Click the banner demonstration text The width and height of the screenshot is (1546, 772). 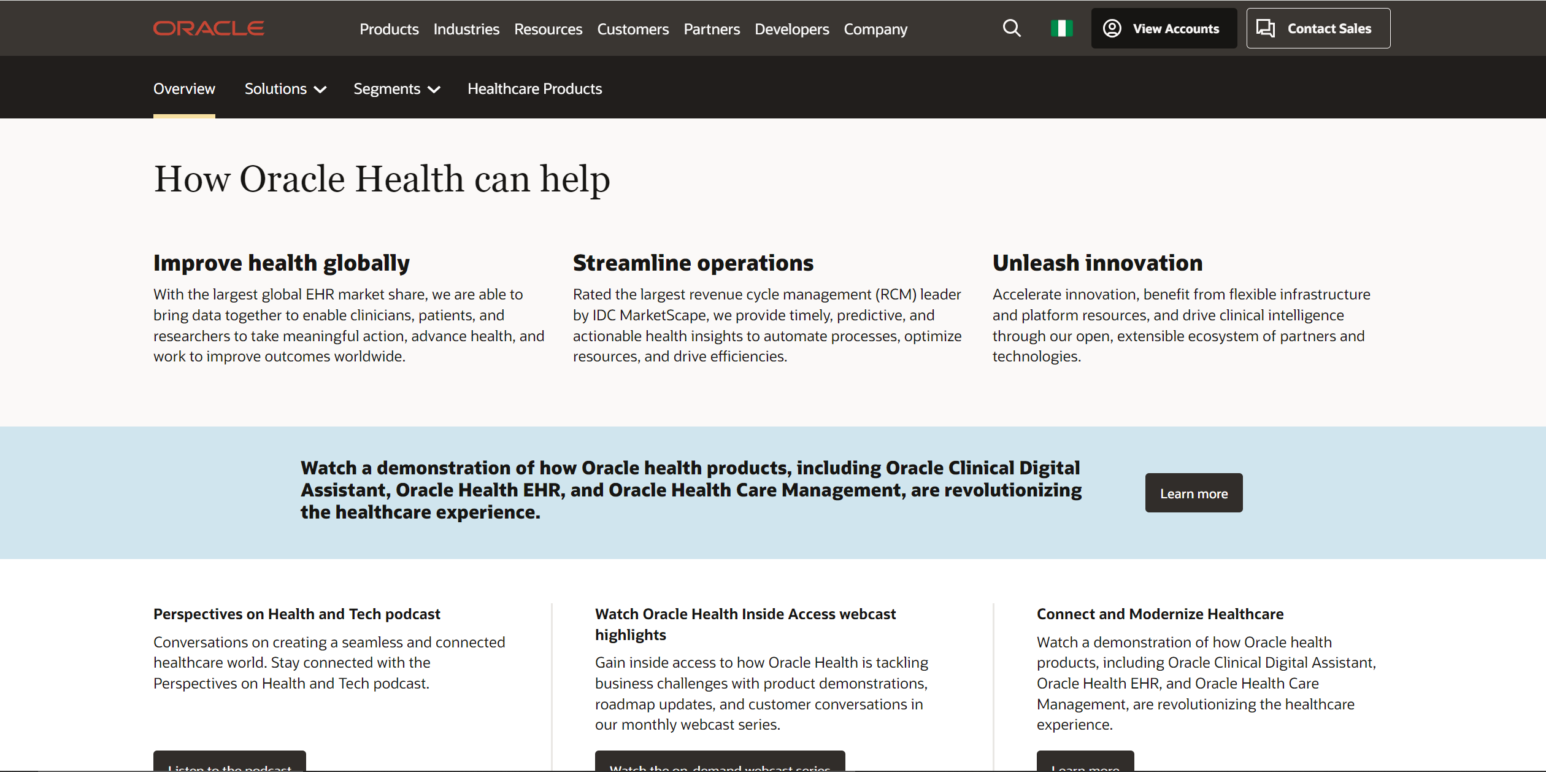(691, 490)
